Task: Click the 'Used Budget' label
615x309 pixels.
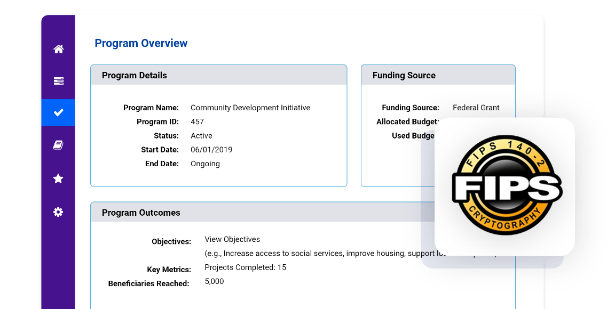Action: tap(413, 136)
